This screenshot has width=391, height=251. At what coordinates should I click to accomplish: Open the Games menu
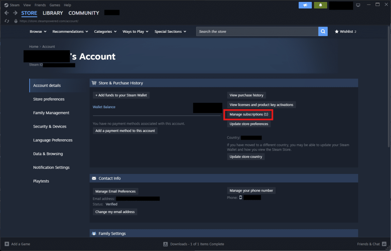[55, 5]
